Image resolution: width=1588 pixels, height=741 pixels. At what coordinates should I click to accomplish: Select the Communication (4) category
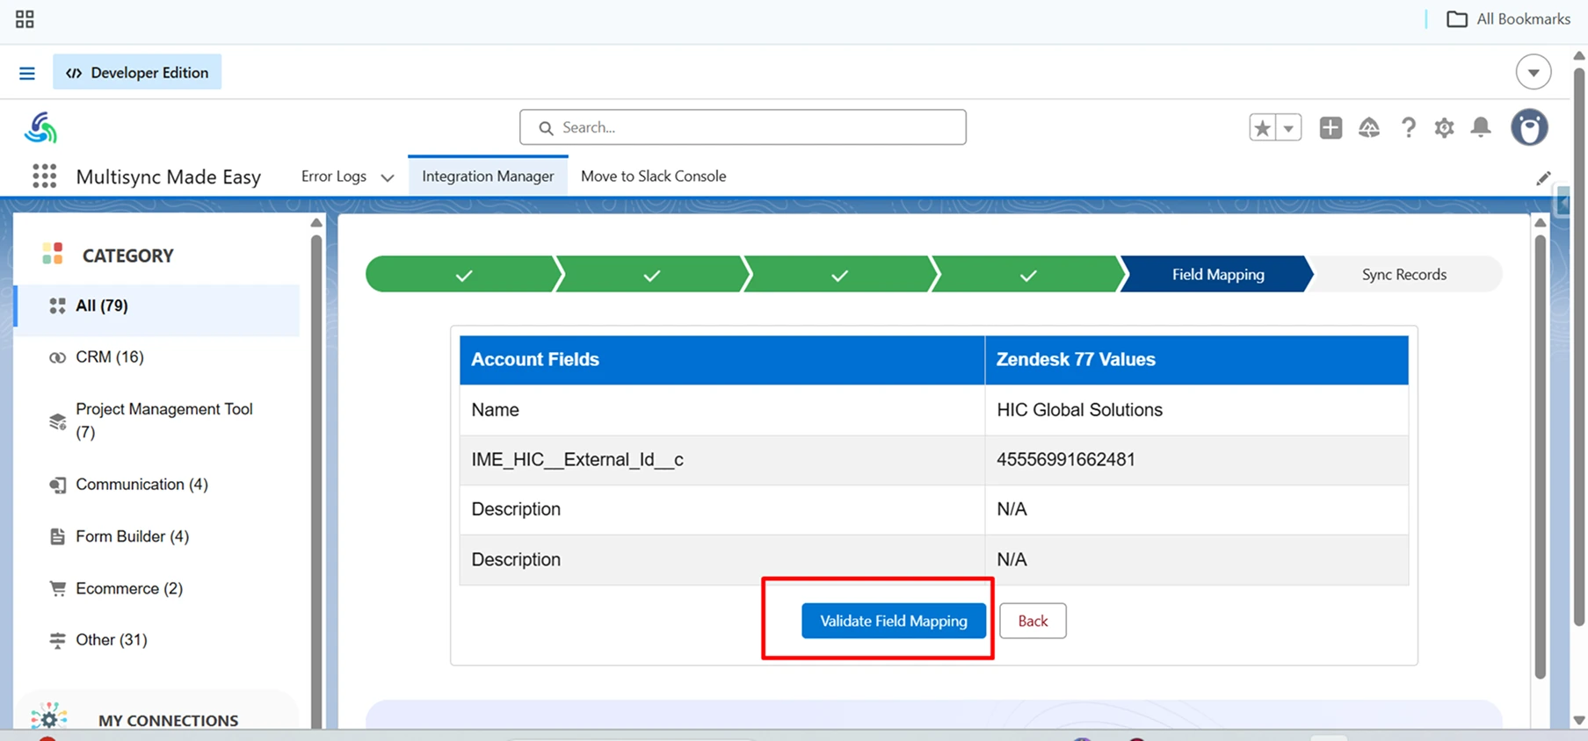[x=158, y=485]
